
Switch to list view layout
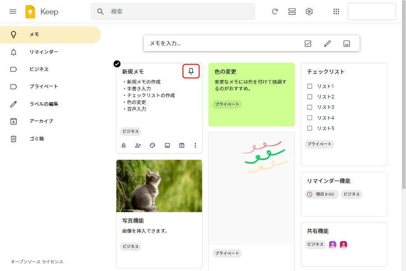292,12
